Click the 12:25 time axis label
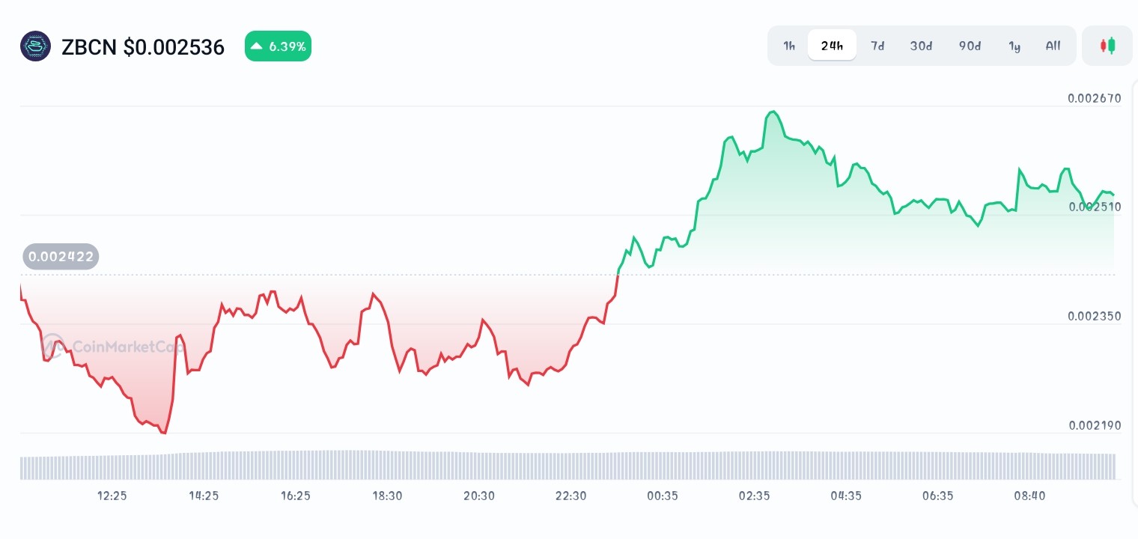This screenshot has width=1138, height=539. [x=112, y=496]
